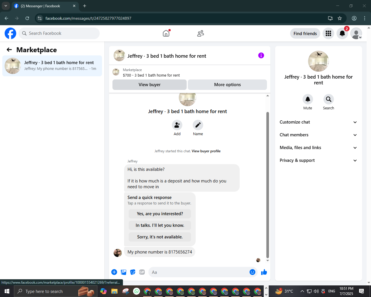Open Chrome three-dot menu
This screenshot has height=297, width=371.
pos(365,18)
